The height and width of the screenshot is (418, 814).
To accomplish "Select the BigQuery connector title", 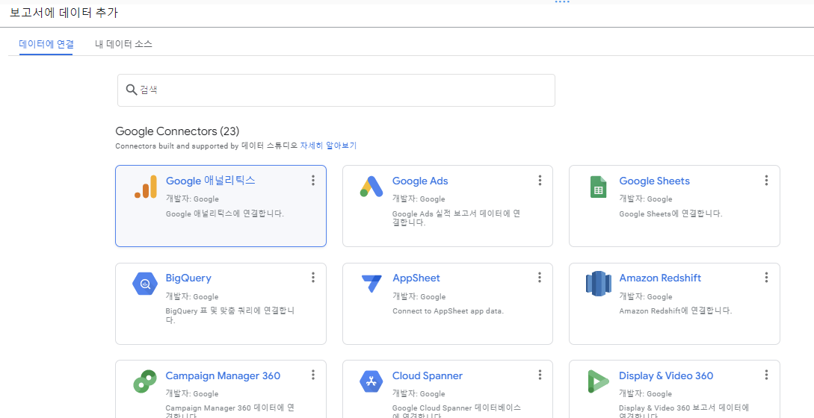I will [188, 278].
